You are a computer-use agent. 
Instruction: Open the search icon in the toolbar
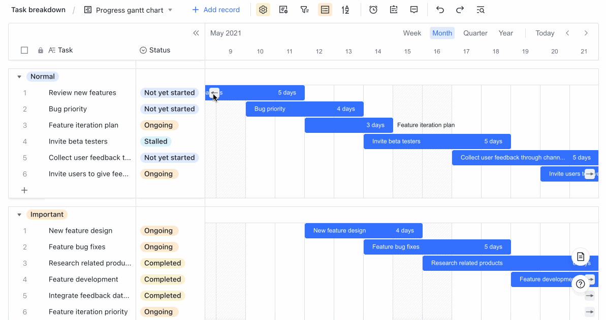coord(480,10)
